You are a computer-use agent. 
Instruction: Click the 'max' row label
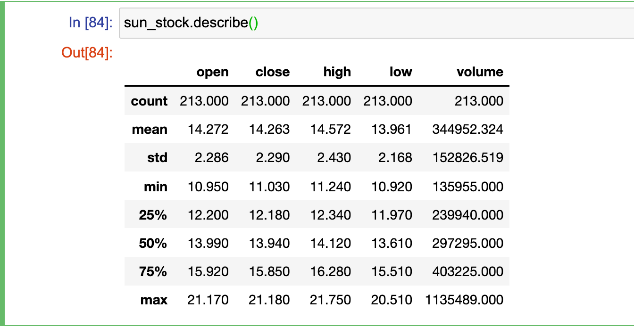point(154,300)
